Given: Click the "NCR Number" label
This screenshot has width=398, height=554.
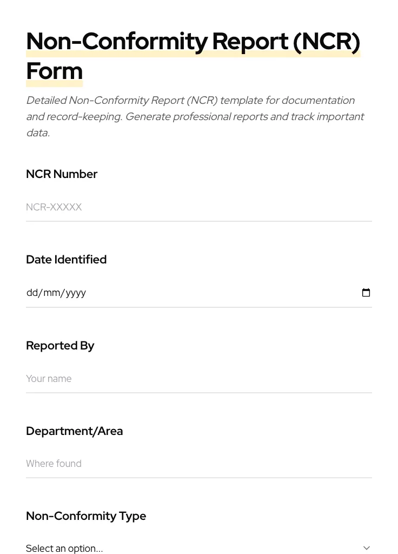Looking at the screenshot, I should 62,174.
